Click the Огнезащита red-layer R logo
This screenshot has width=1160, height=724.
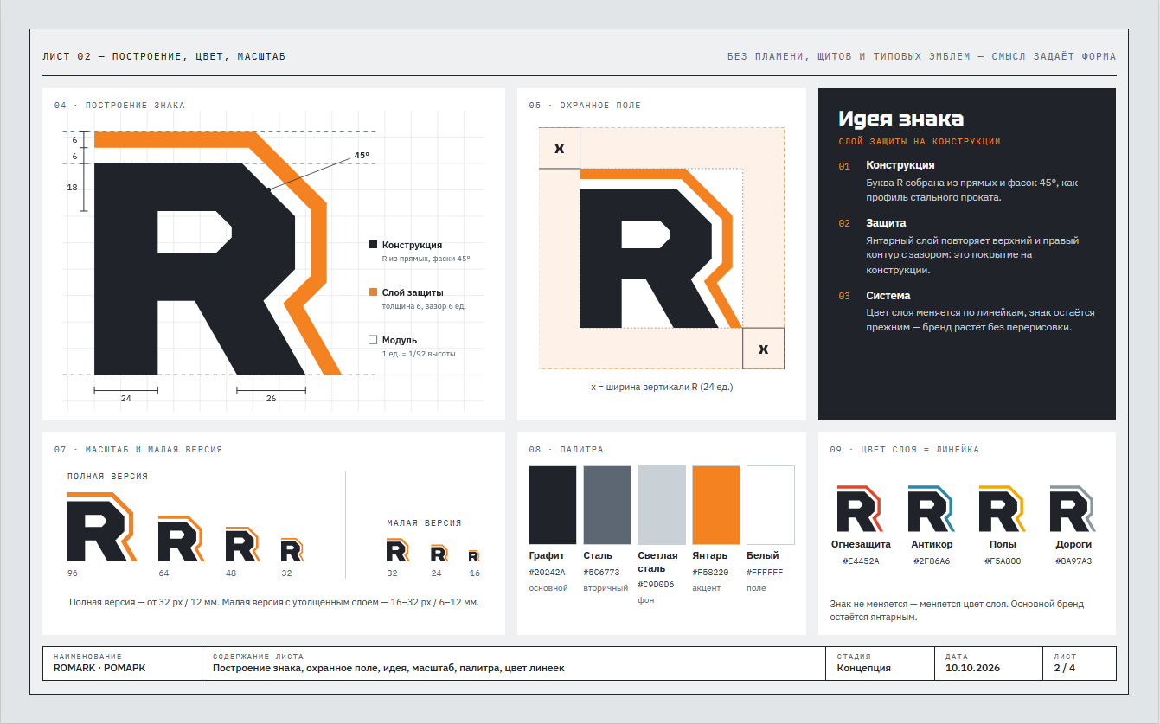click(860, 509)
